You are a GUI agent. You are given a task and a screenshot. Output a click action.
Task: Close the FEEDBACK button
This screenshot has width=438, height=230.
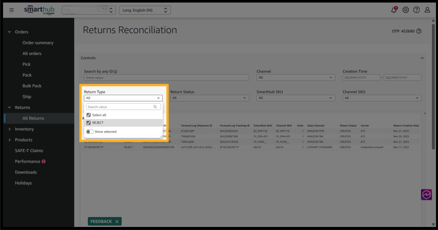click(x=117, y=221)
